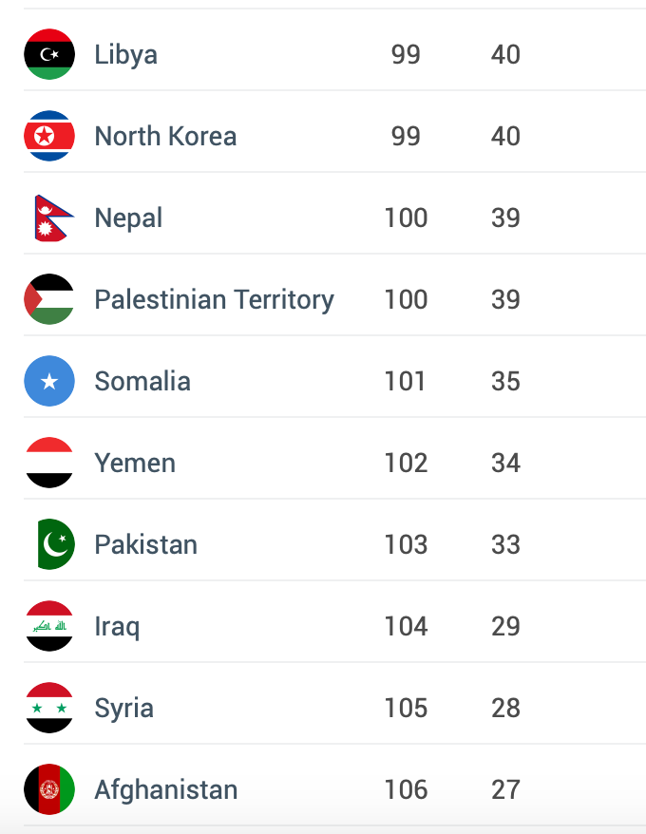The height and width of the screenshot is (834, 646).
Task: Select the Somalia flag icon
Action: point(49,381)
